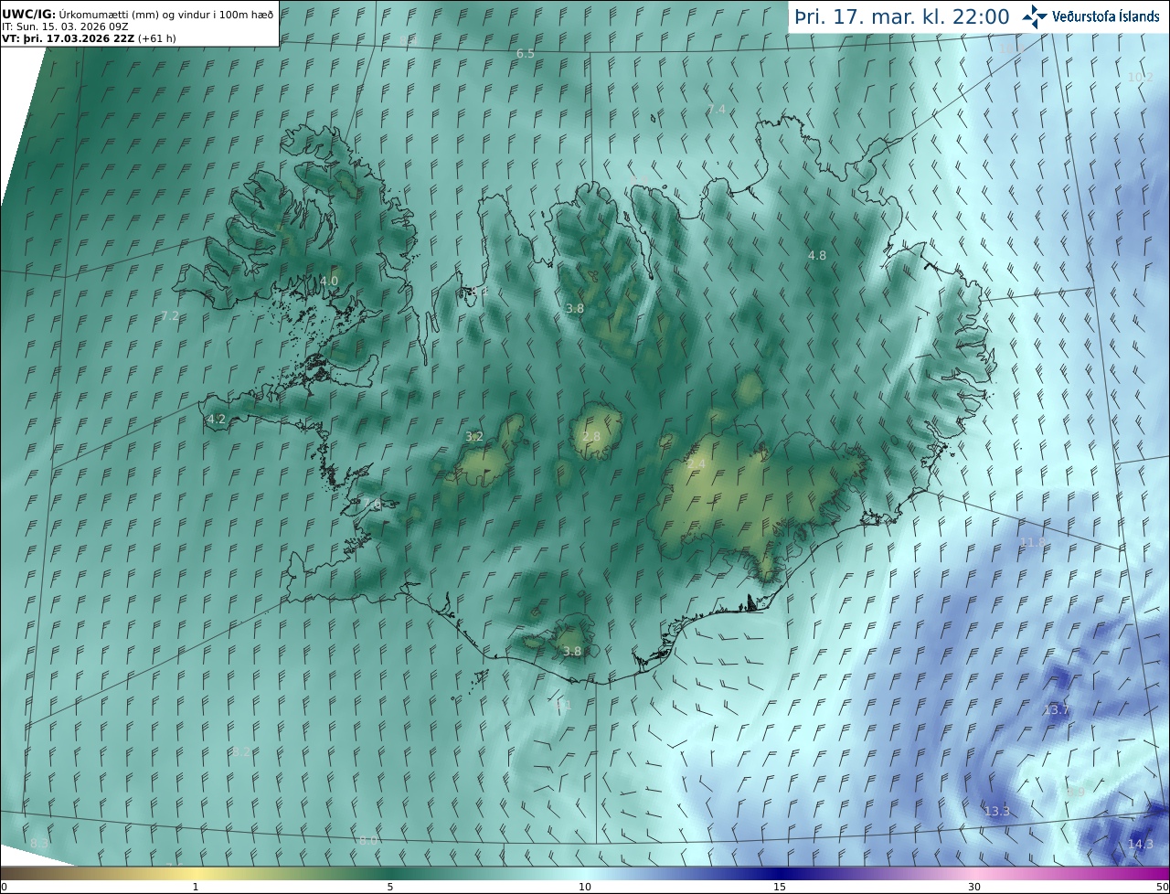Click the 4.2 value on Snæfellsnes peninsula
Screen dimensions: 1170x894
tap(217, 420)
